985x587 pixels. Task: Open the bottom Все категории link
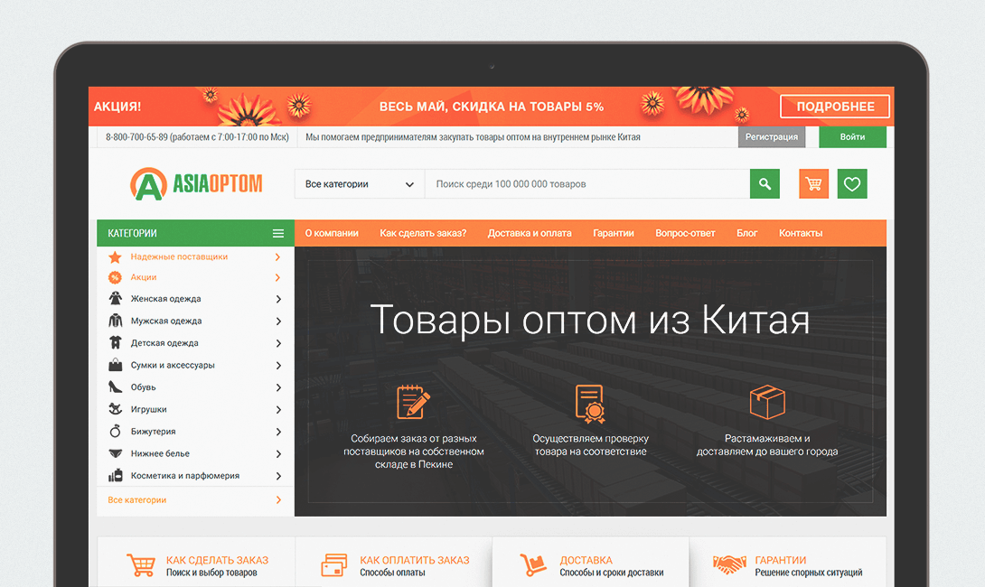137,499
